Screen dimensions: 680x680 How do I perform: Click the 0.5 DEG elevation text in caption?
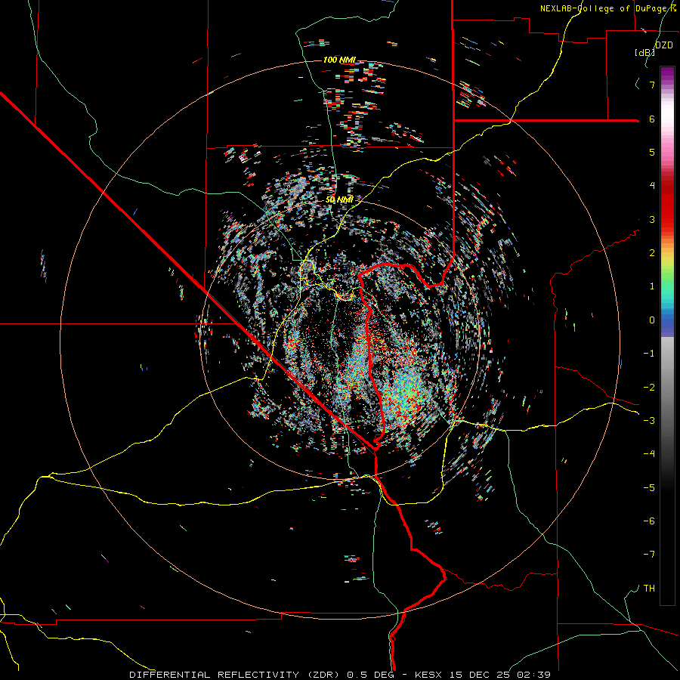click(371, 675)
